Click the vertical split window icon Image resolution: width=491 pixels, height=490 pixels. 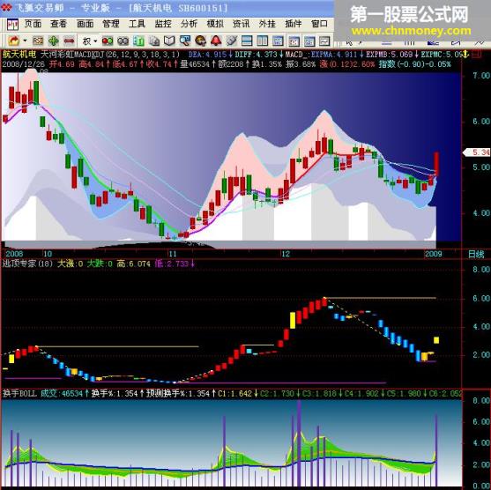point(263,41)
